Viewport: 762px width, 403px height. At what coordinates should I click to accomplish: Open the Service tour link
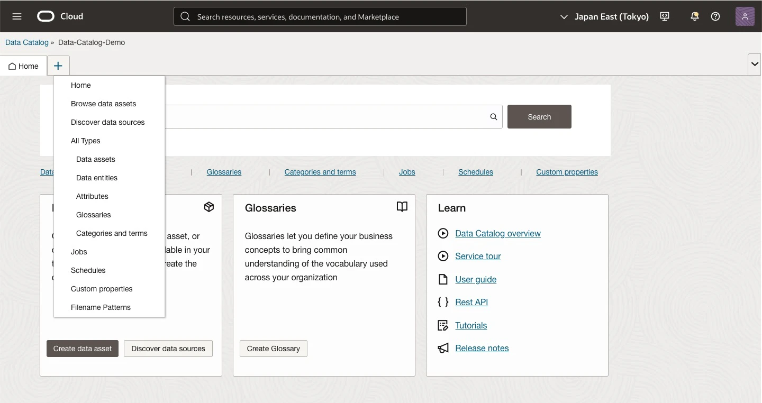point(478,257)
